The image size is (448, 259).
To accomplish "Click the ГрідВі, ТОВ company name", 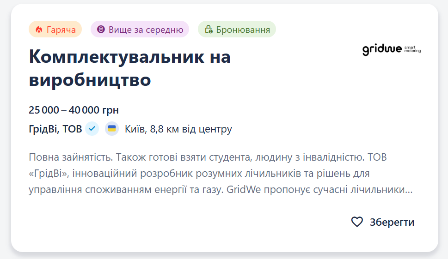I will click(x=55, y=129).
